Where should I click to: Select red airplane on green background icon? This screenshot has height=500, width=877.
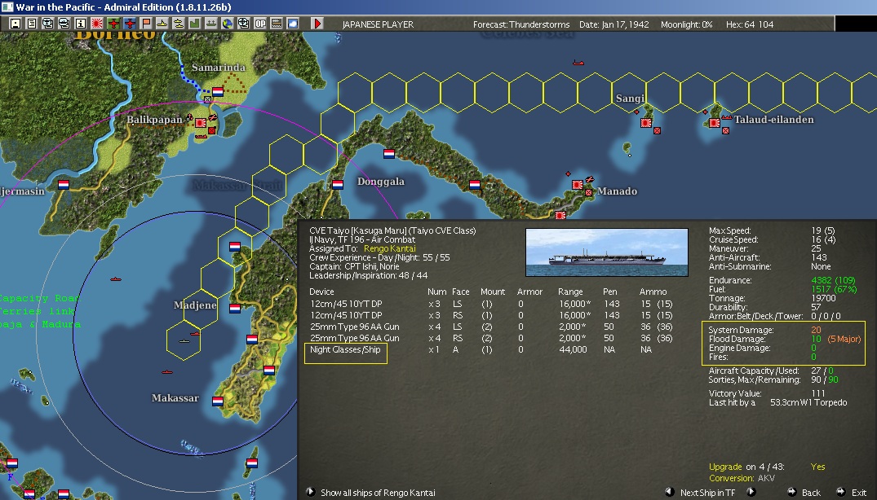coord(113,24)
